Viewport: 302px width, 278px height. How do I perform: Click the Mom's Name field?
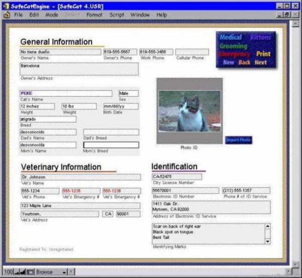(48, 145)
